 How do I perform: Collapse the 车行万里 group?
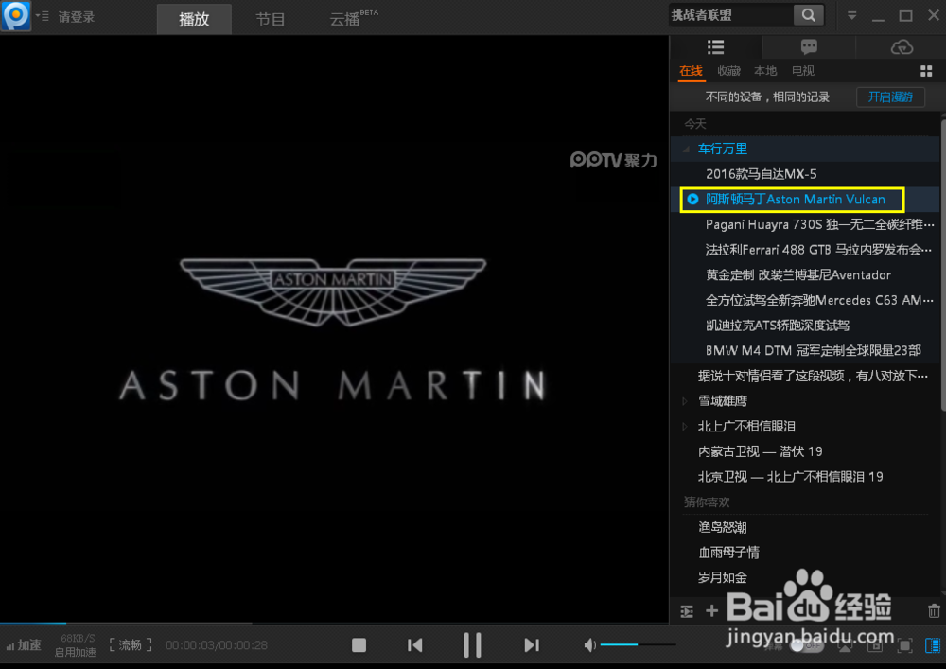point(686,149)
